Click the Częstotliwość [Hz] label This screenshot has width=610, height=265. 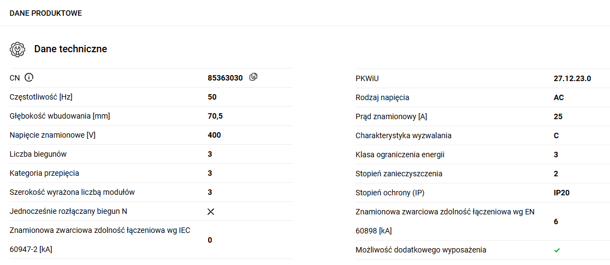click(41, 97)
